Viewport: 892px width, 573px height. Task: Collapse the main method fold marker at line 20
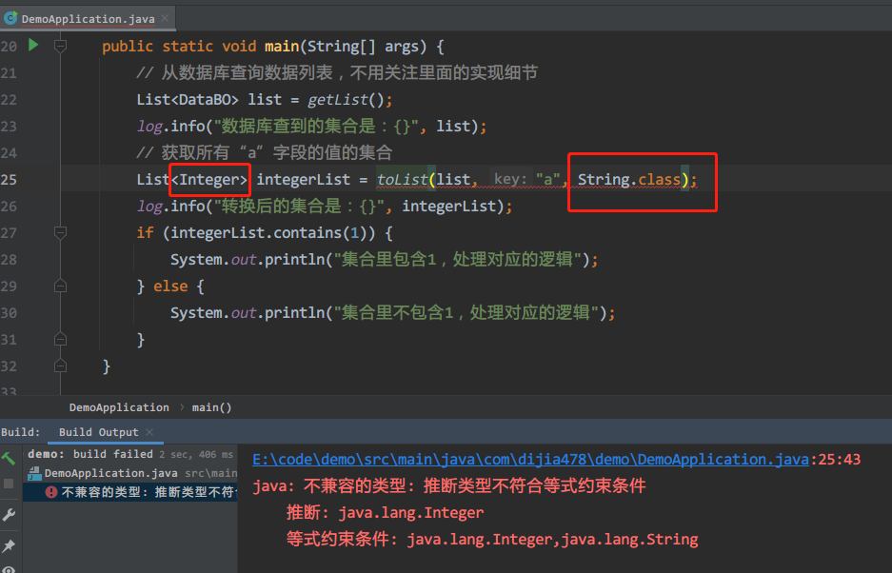(60, 46)
